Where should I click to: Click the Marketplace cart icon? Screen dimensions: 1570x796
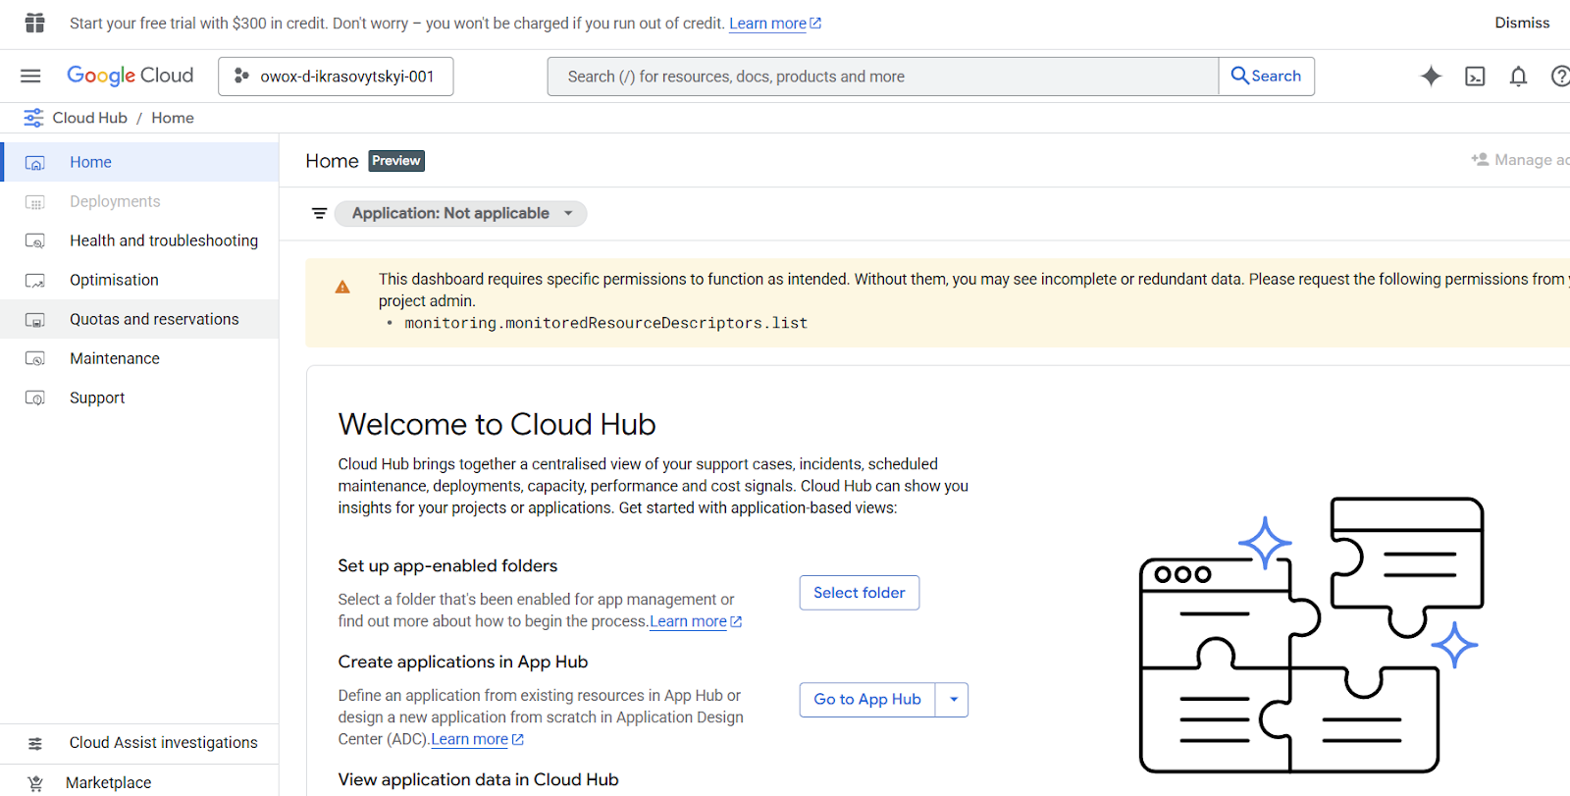tap(35, 783)
